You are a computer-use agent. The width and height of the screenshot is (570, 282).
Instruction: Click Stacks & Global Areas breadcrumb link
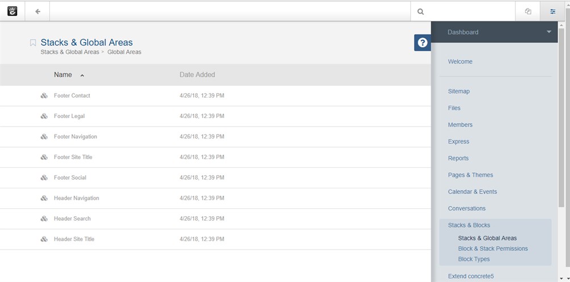(69, 52)
